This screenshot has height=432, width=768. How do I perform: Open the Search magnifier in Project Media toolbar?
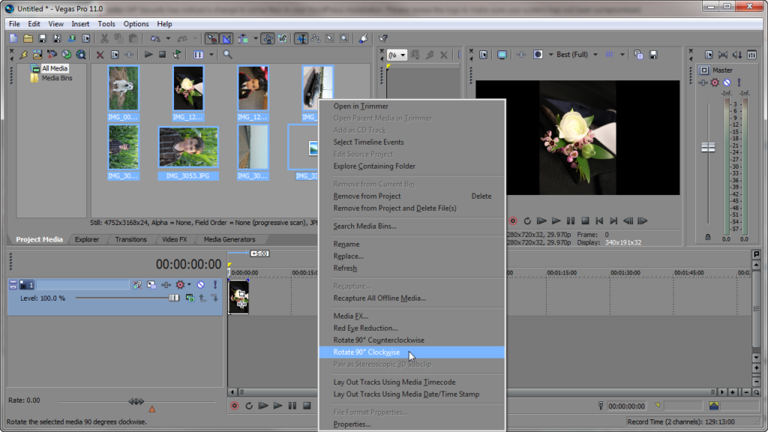click(227, 54)
